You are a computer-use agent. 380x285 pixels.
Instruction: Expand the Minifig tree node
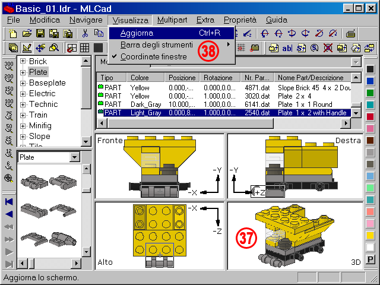tap(23, 126)
